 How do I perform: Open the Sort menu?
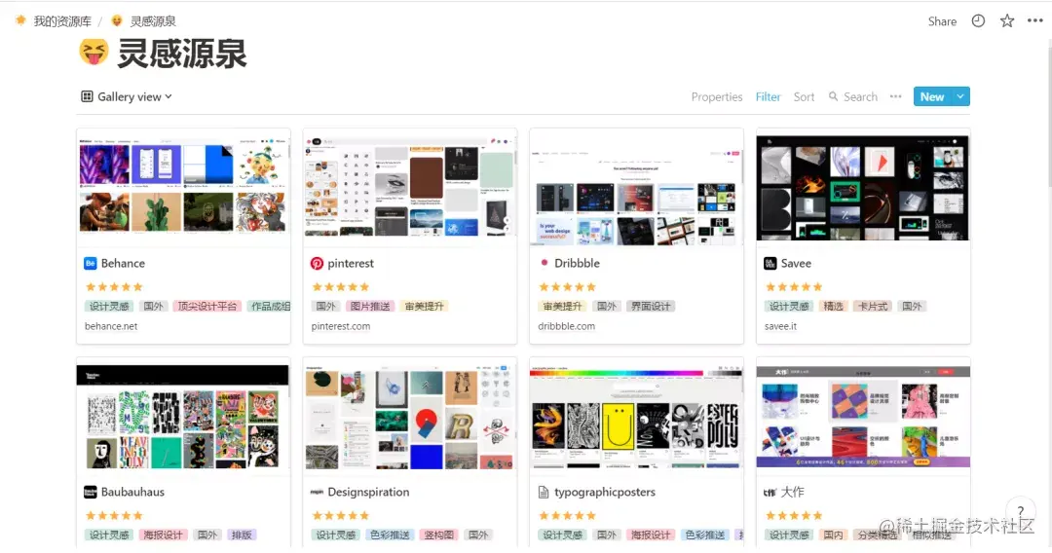804,96
